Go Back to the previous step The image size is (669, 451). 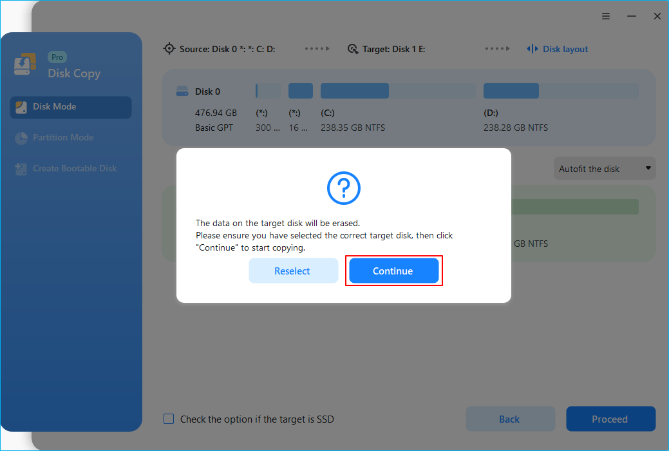point(509,419)
